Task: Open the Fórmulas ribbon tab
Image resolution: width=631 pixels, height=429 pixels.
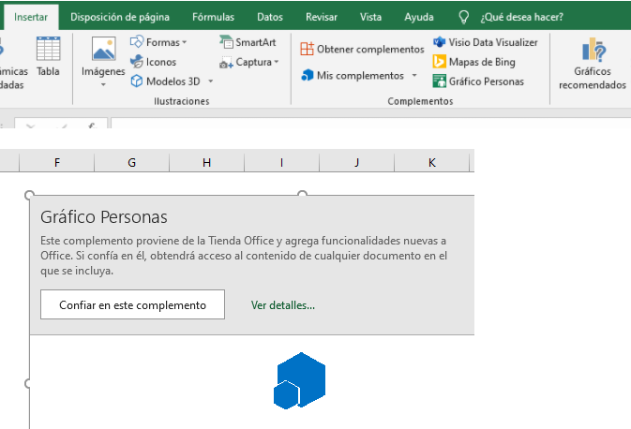Action: pyautogui.click(x=213, y=16)
